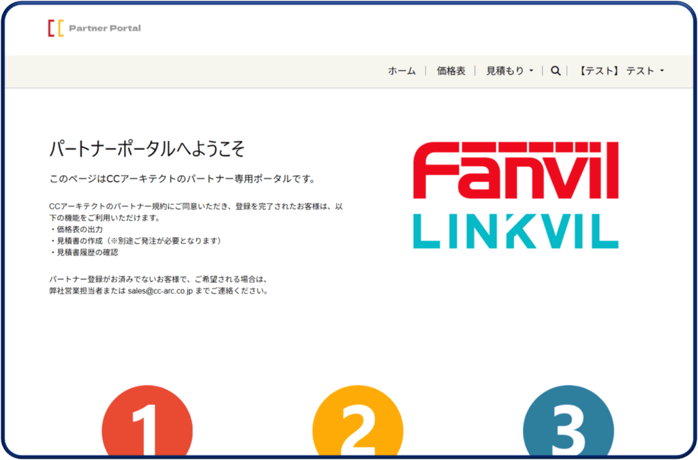Open the search magnifier icon
The width and height of the screenshot is (698, 460).
[555, 71]
